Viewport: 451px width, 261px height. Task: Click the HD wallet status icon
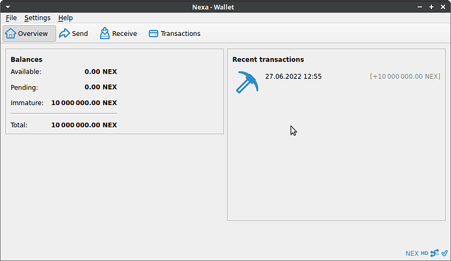coord(424,253)
